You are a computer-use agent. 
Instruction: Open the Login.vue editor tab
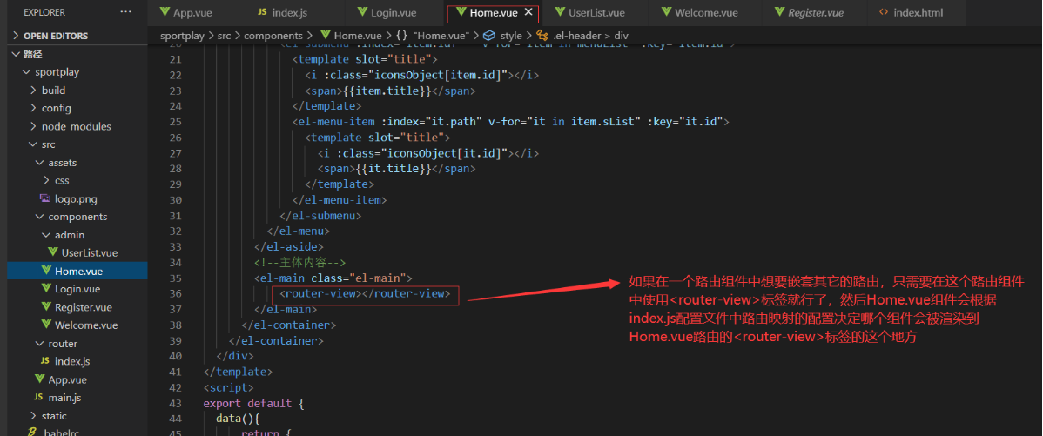tap(387, 13)
